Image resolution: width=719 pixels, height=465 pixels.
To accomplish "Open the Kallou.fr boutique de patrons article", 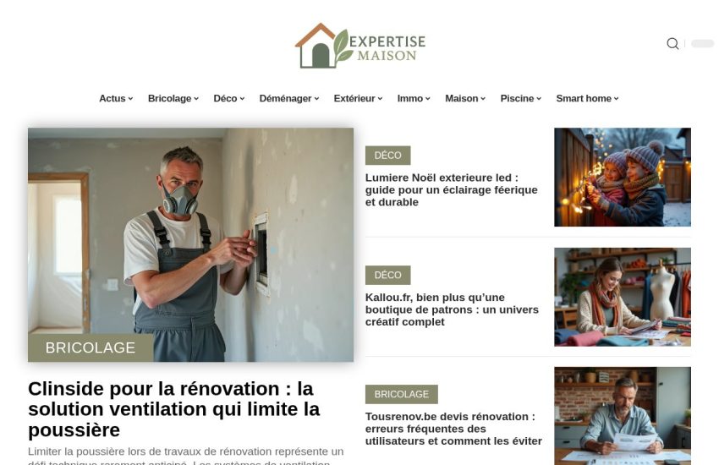I will [452, 309].
